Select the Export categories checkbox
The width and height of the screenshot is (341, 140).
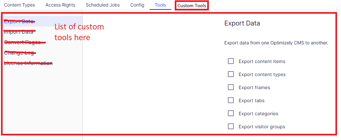231,113
